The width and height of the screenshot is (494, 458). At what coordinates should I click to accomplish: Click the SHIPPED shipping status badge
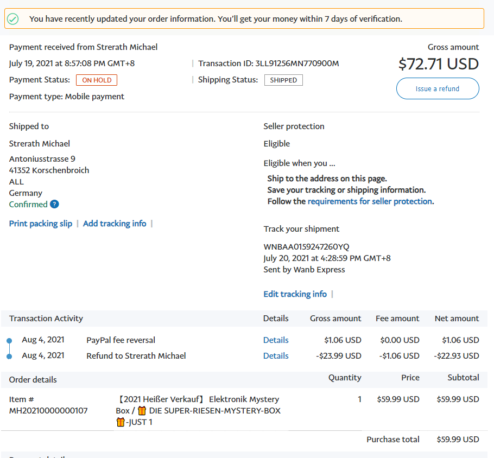(x=283, y=80)
